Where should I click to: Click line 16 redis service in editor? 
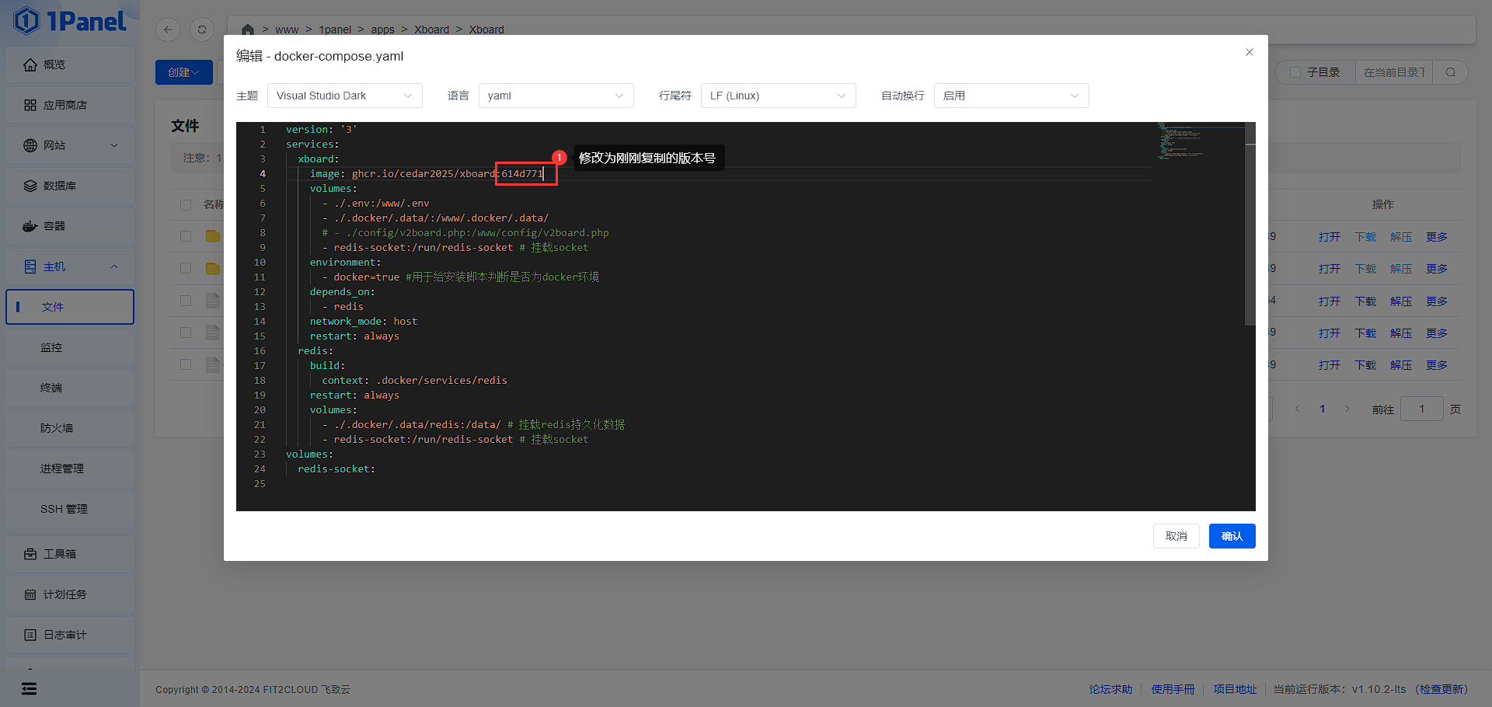point(315,350)
